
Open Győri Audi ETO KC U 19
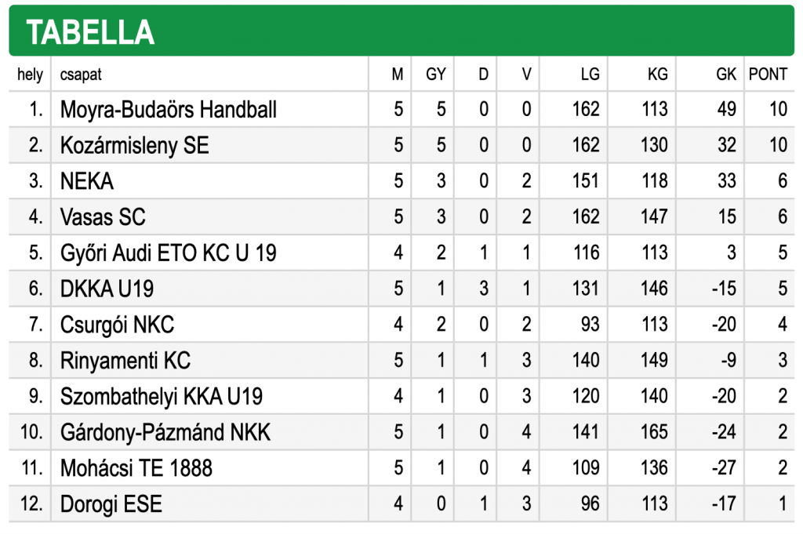coord(168,253)
